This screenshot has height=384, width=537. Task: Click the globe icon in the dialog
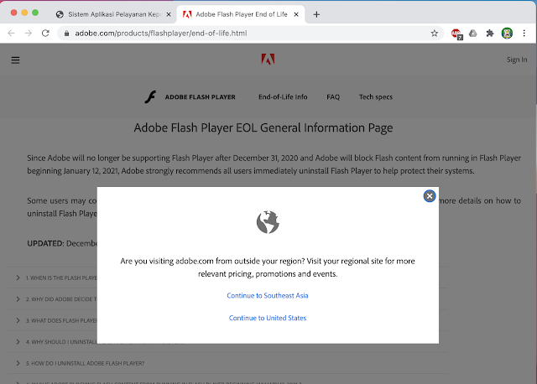point(268,222)
